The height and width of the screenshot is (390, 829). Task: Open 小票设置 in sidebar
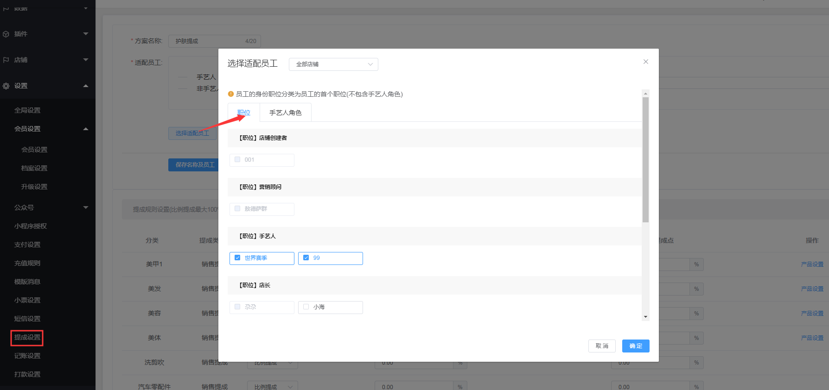(x=27, y=300)
